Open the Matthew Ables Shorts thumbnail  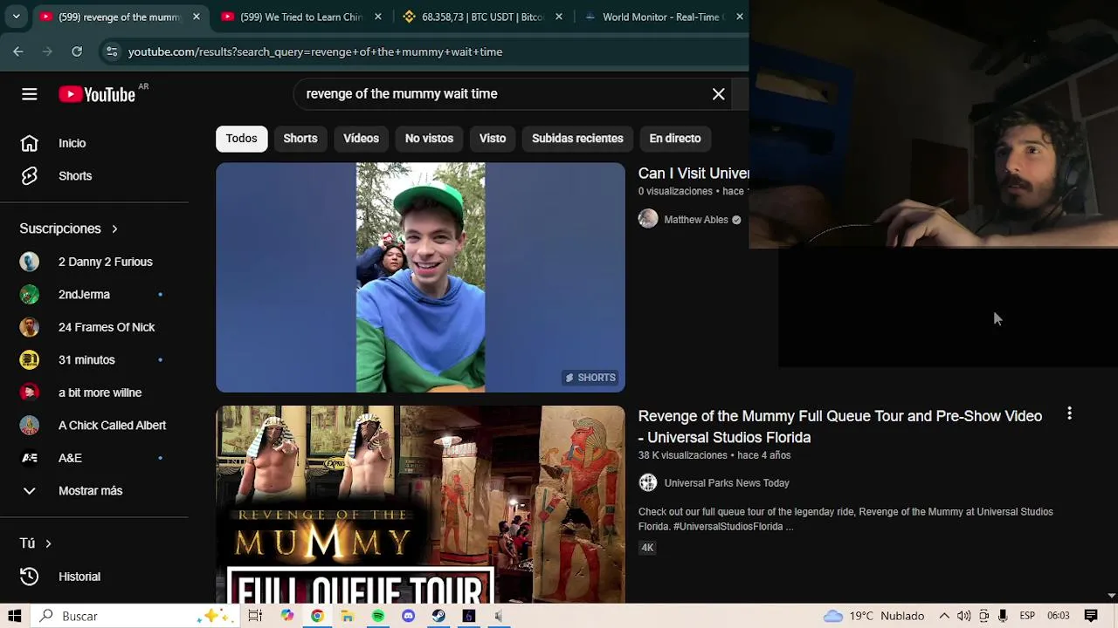point(420,277)
